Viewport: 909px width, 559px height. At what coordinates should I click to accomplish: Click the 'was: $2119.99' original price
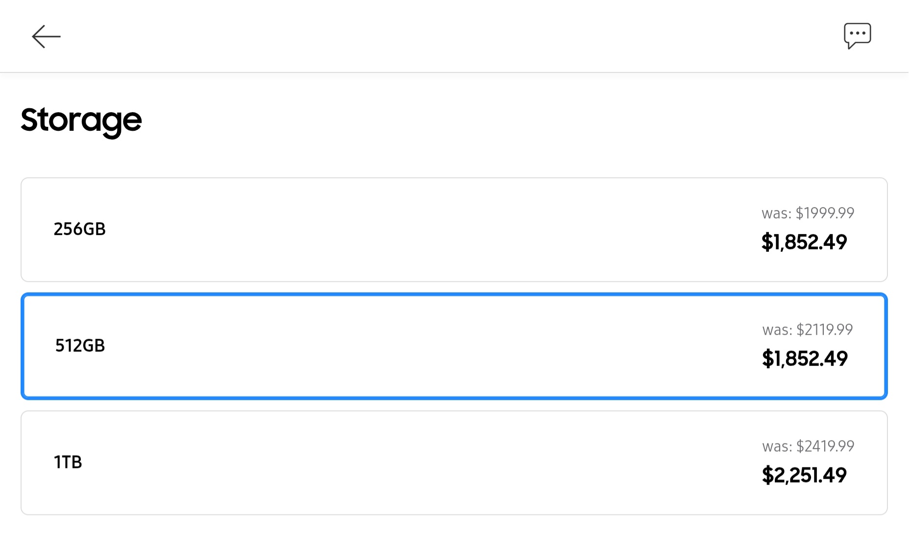coord(807,330)
